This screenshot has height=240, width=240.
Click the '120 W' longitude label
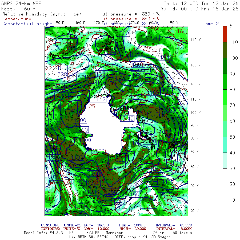(195, 84)
